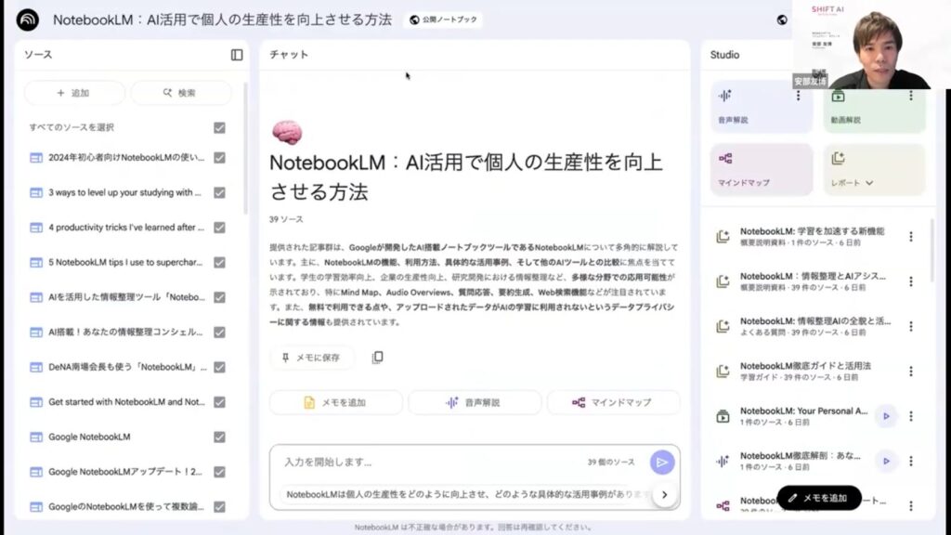Open the マインドマップ studio tile
The width and height of the screenshot is (951, 535).
762,169
